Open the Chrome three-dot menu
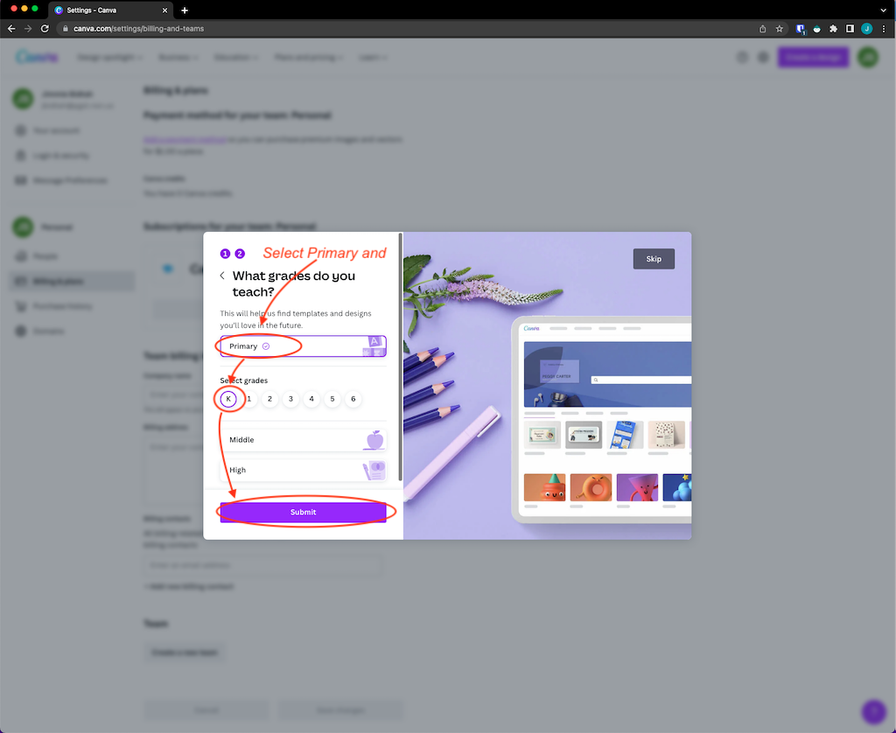Screen dimensions: 896x733 (884, 29)
